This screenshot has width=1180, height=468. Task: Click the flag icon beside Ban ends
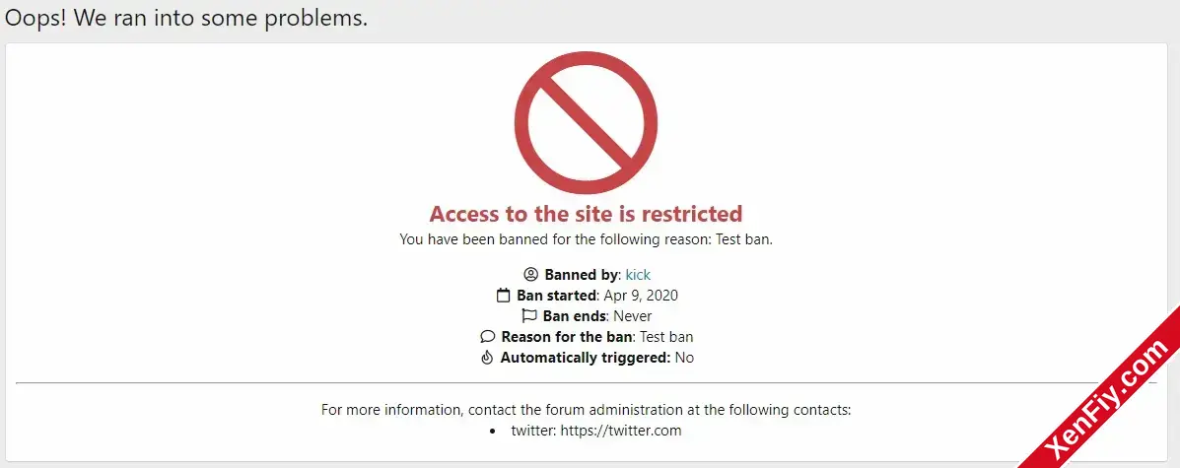pyautogui.click(x=529, y=316)
